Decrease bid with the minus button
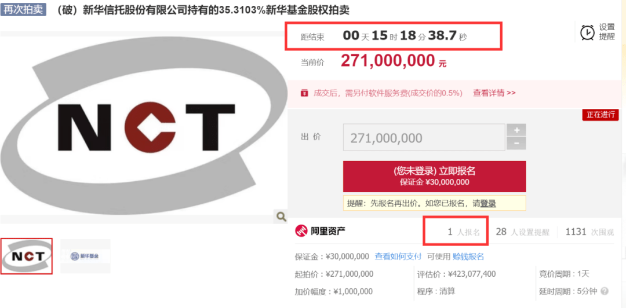The width and height of the screenshot is (626, 308). pos(516,143)
